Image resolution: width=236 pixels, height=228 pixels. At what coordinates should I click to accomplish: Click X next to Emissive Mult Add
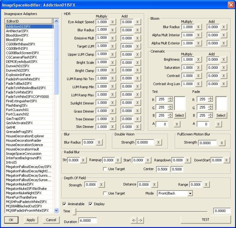137,38
